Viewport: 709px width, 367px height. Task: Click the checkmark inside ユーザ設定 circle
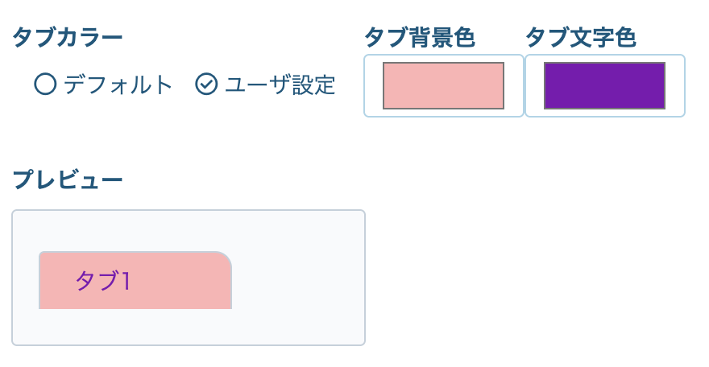point(207,84)
